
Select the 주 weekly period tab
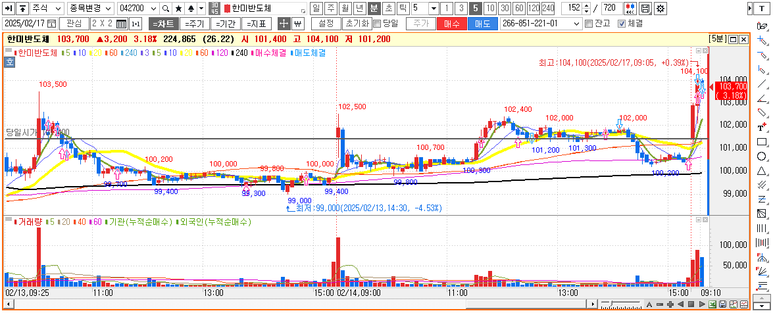[x=330, y=9]
